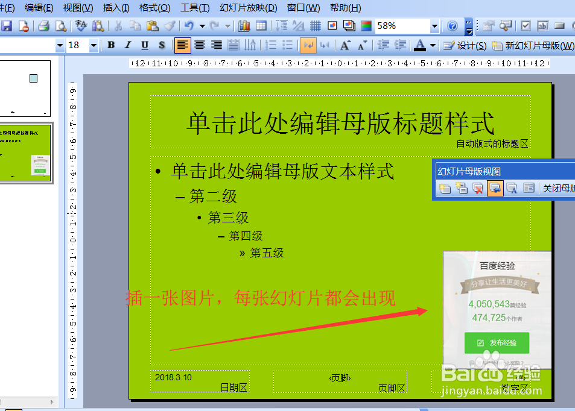The height and width of the screenshot is (411, 575).
Task: Insert a new slide master
Action: [445, 188]
